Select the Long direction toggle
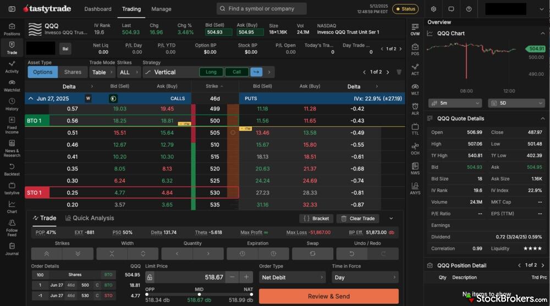 (211, 72)
